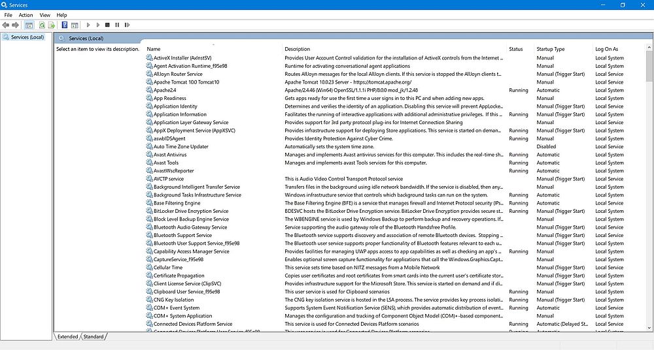Screen dimensions: 654x350
Task: Open Help using the blue question mark icon
Action: pyautogui.click(x=65, y=25)
